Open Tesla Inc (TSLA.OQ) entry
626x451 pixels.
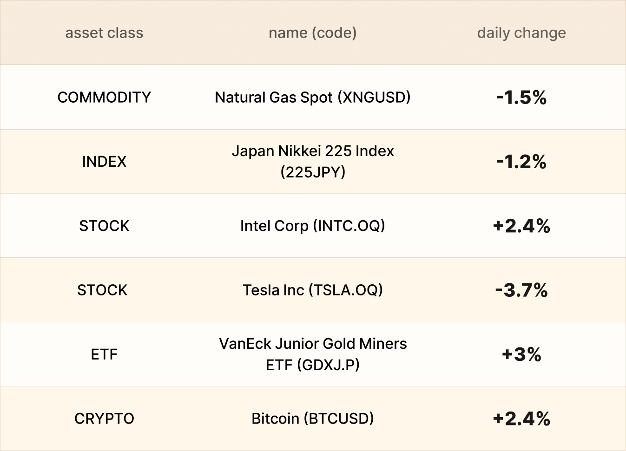coord(312,290)
